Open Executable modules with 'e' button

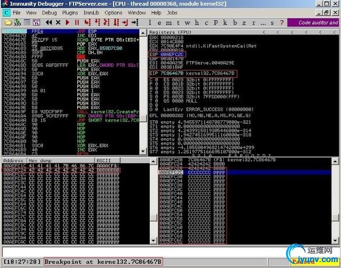point(159,22)
